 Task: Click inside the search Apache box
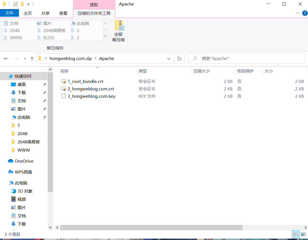tap(246, 58)
